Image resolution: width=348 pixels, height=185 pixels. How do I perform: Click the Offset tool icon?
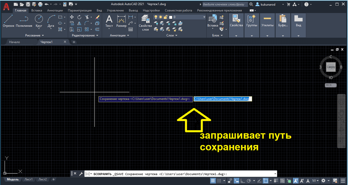[x=97, y=29]
